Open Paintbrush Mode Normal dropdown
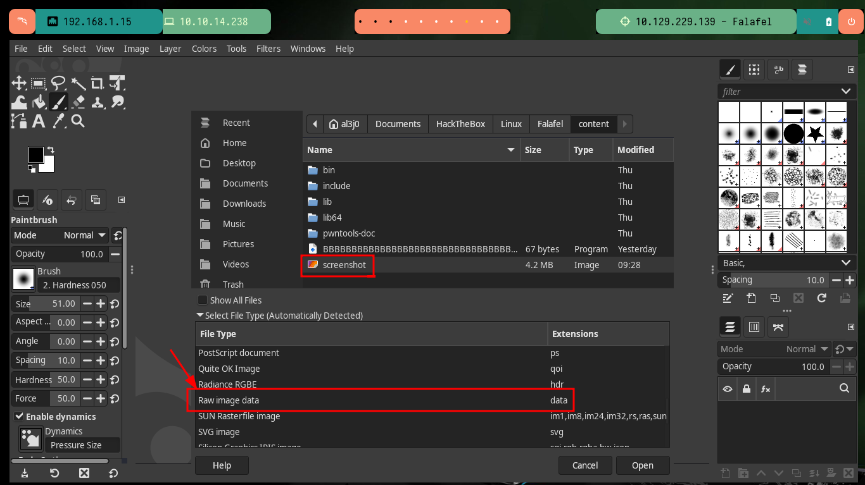Image resolution: width=865 pixels, height=485 pixels. tap(60, 235)
